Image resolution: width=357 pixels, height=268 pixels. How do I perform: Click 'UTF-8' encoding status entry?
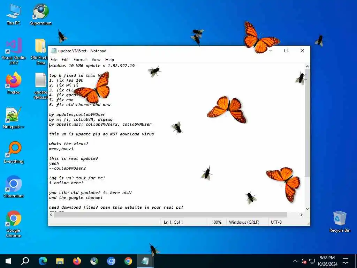pyautogui.click(x=276, y=222)
